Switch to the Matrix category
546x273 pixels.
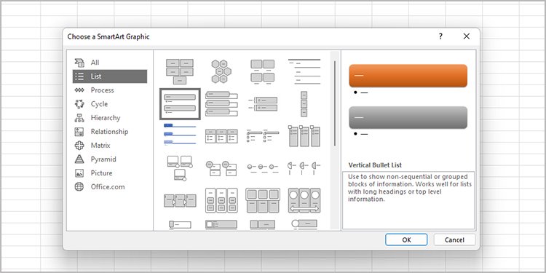coord(110,145)
